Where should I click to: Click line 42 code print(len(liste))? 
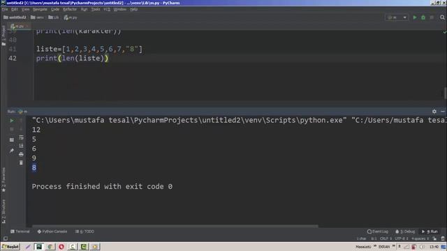[72, 59]
